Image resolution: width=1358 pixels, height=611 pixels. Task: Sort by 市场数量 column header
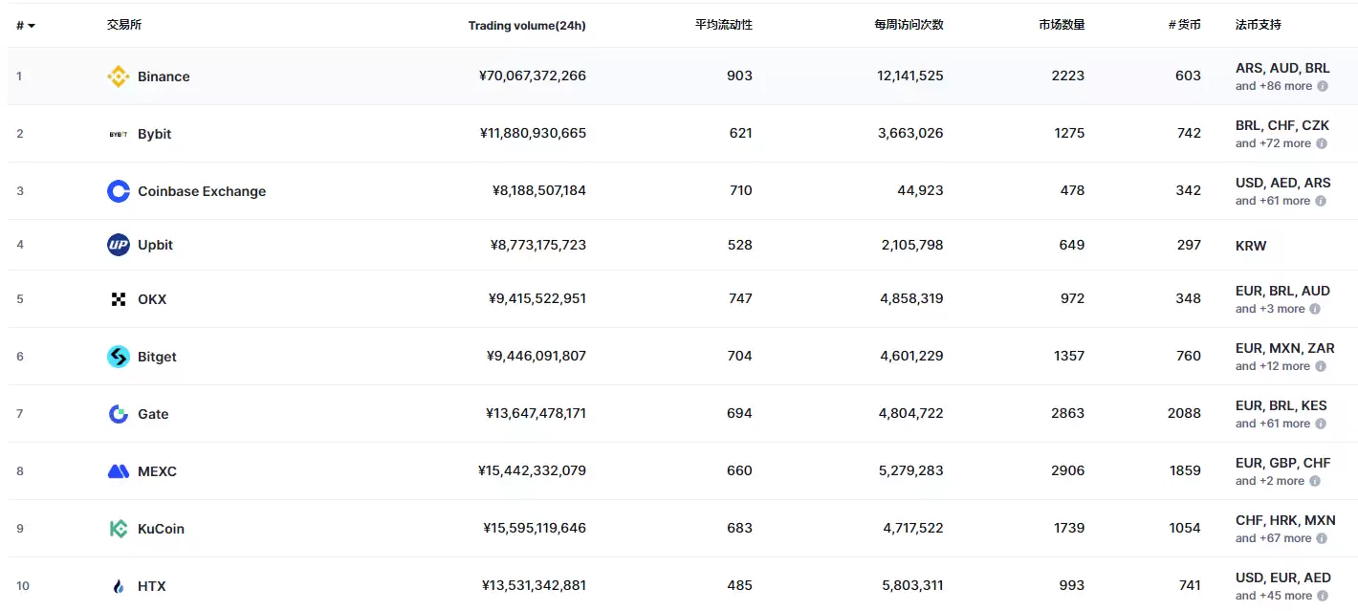point(1062,25)
